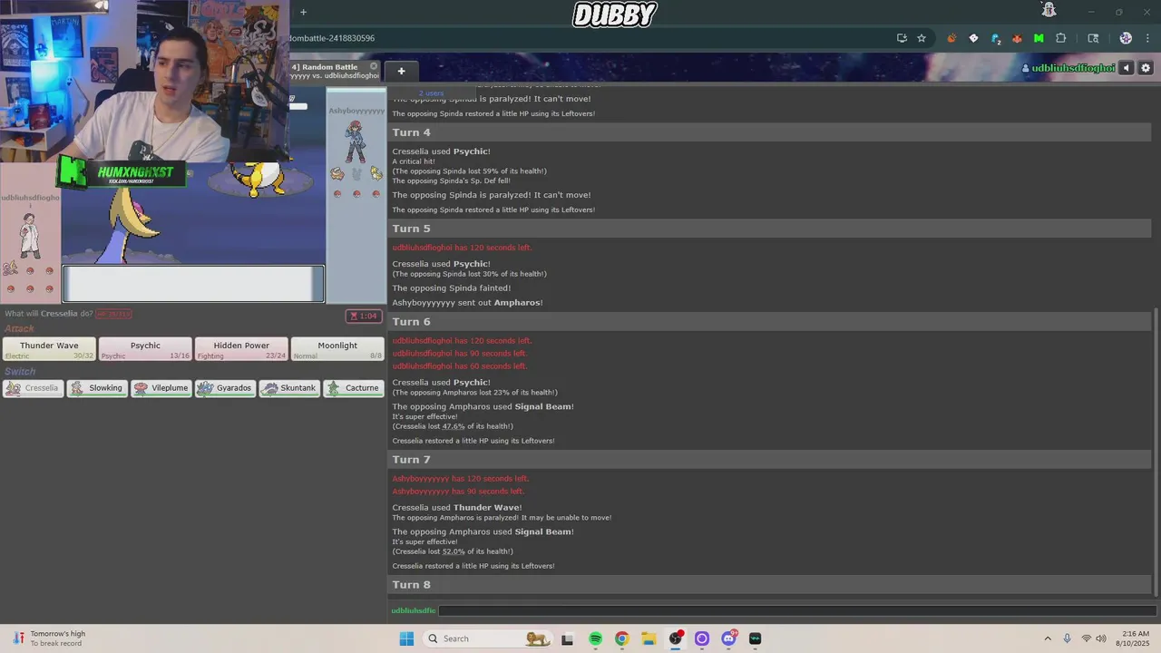Open a new room with the plus tab
Screen dimensions: 1161x653
(401, 71)
